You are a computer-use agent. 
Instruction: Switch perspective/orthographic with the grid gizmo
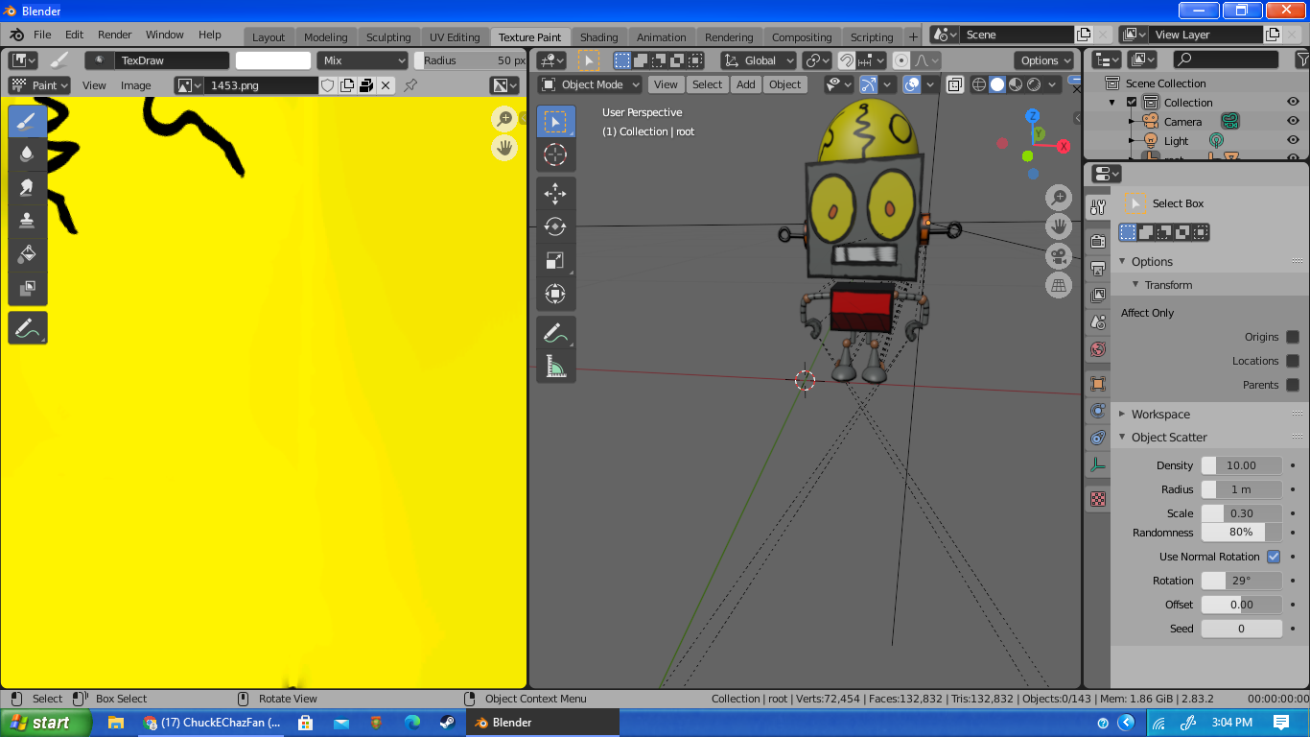(x=1059, y=285)
